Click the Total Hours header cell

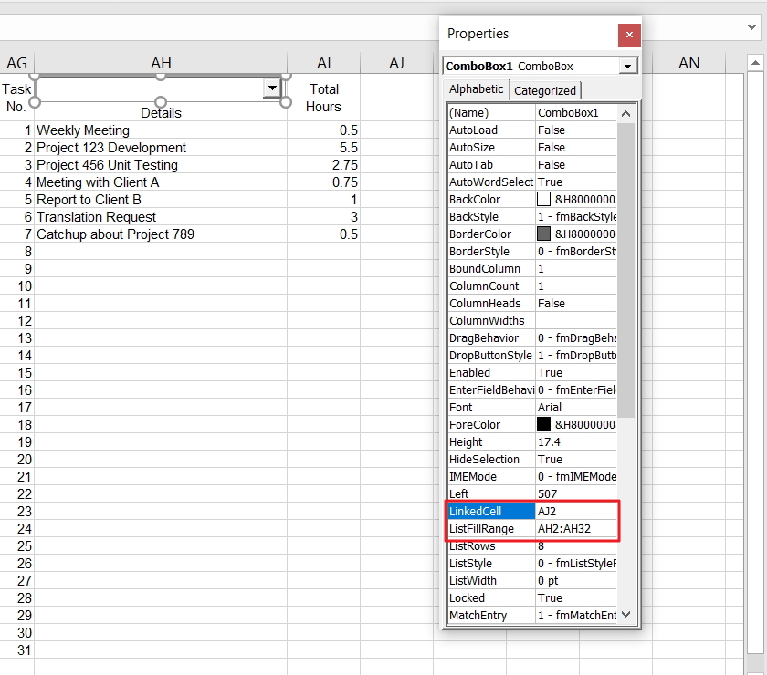(x=323, y=98)
